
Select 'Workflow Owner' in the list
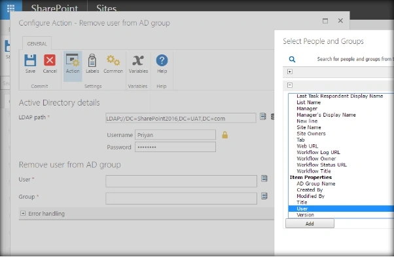pyautogui.click(x=316, y=159)
